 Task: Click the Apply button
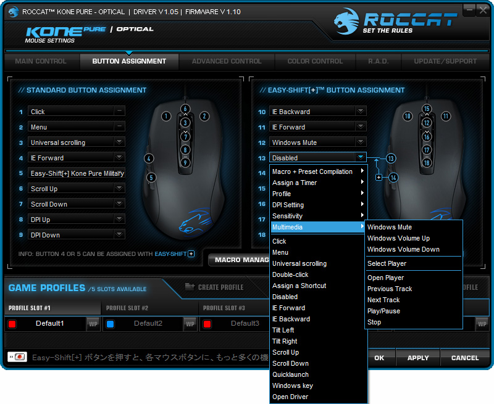(418, 358)
